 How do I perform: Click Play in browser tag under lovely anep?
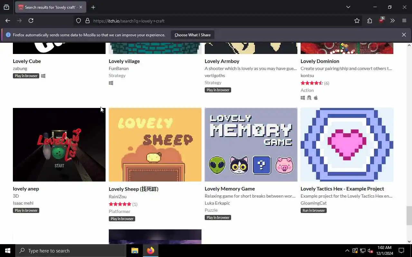click(x=26, y=210)
